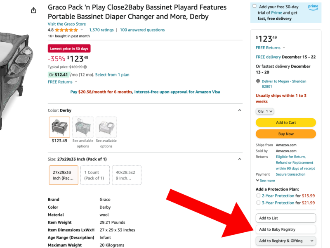Select the 1 Count (Pack of 1) size
Viewport: 330px width, 248px height.
coord(94,175)
